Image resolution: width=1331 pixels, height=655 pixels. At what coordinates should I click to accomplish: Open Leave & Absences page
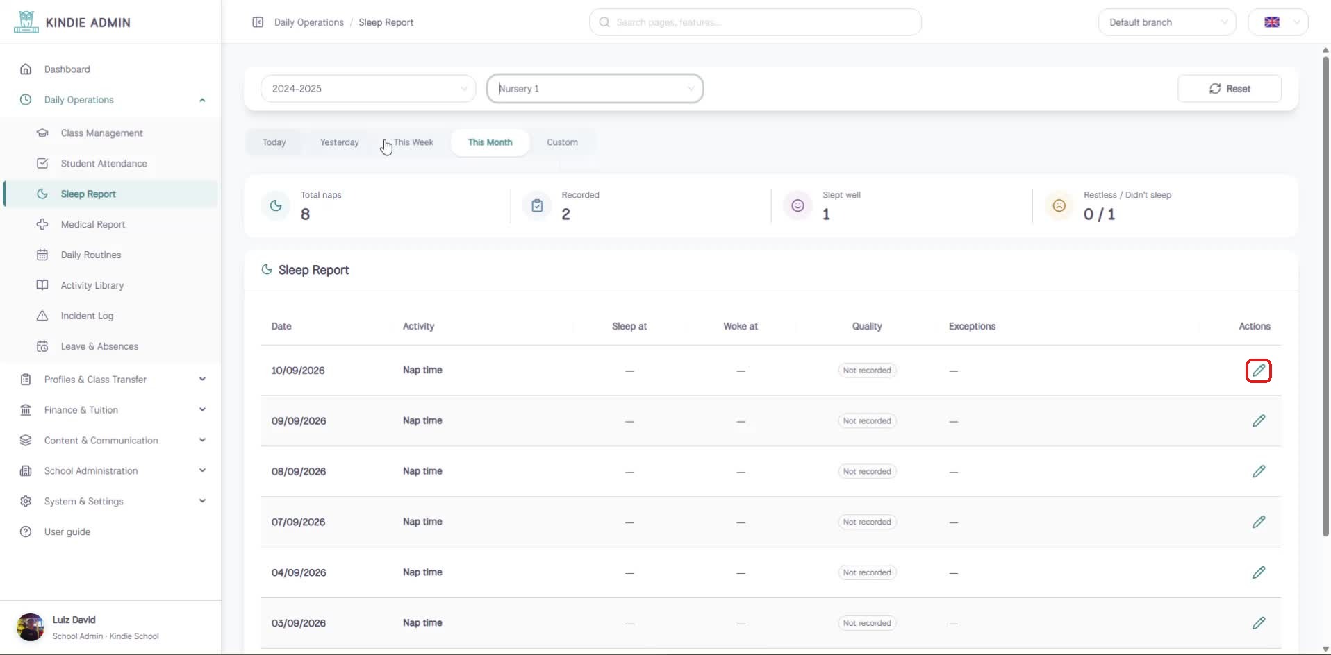[99, 347]
